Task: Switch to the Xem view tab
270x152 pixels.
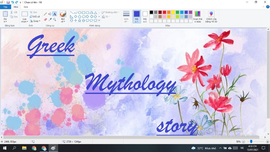Action: [26, 7]
